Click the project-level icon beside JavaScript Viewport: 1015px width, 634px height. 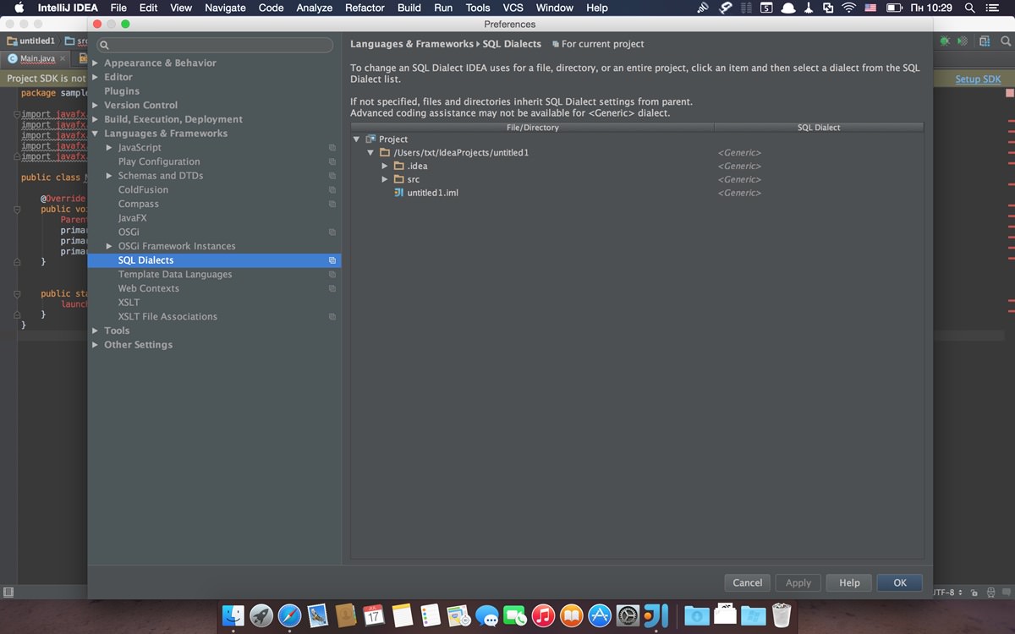332,148
